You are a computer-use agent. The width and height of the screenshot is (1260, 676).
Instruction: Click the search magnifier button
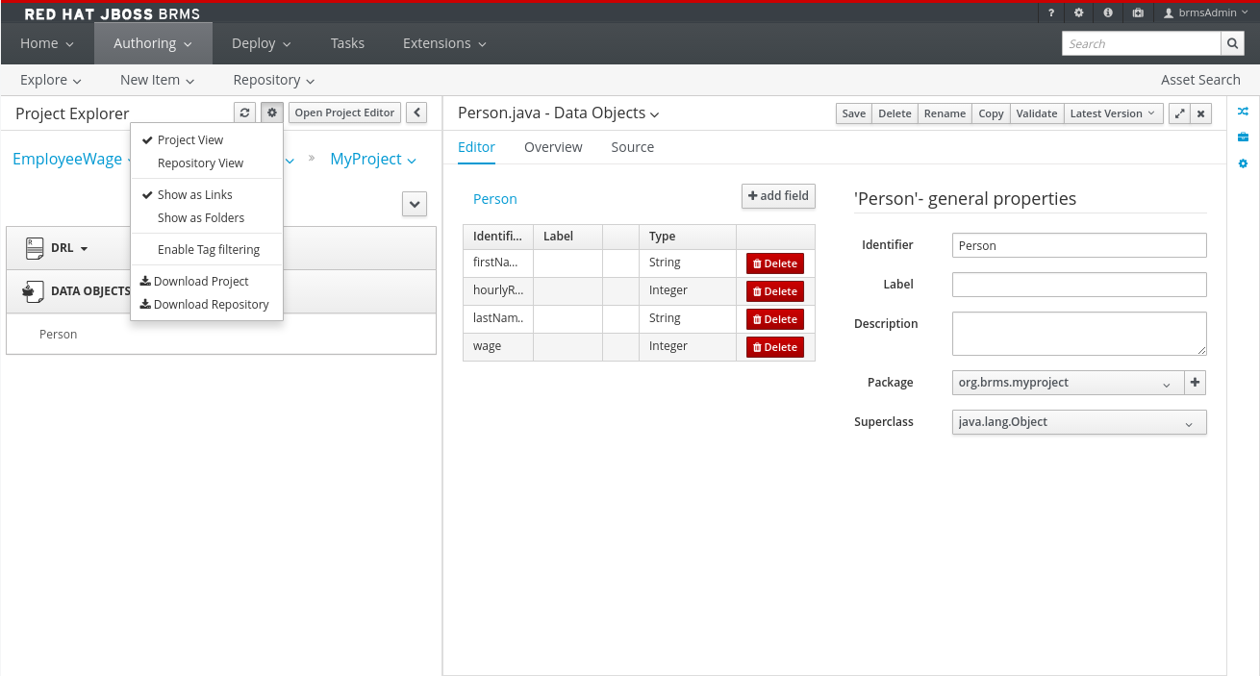tap(1233, 43)
